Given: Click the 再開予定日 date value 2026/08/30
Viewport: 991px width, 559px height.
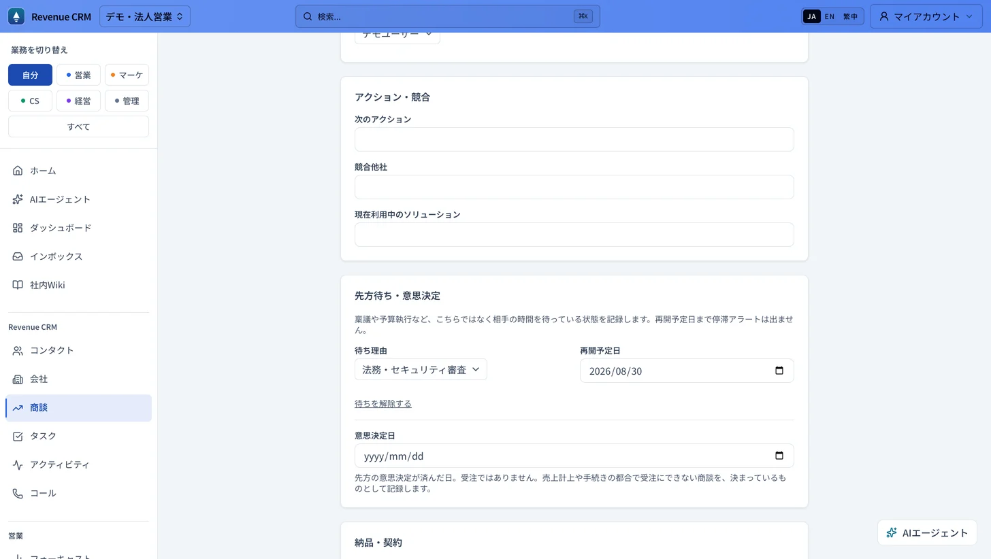Looking at the screenshot, I should pos(615,371).
